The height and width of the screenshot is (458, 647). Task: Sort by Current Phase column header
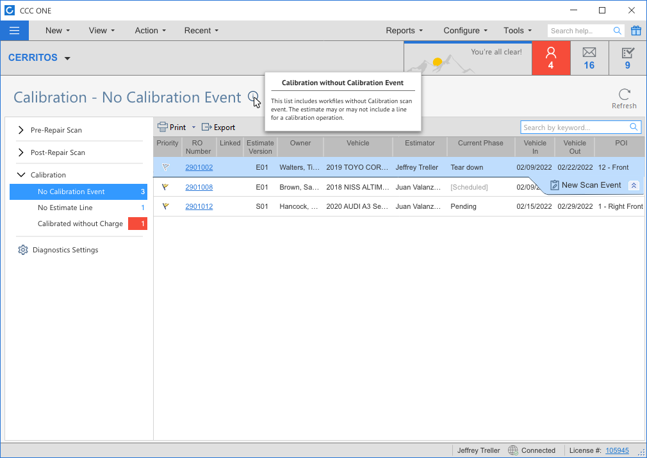point(480,147)
